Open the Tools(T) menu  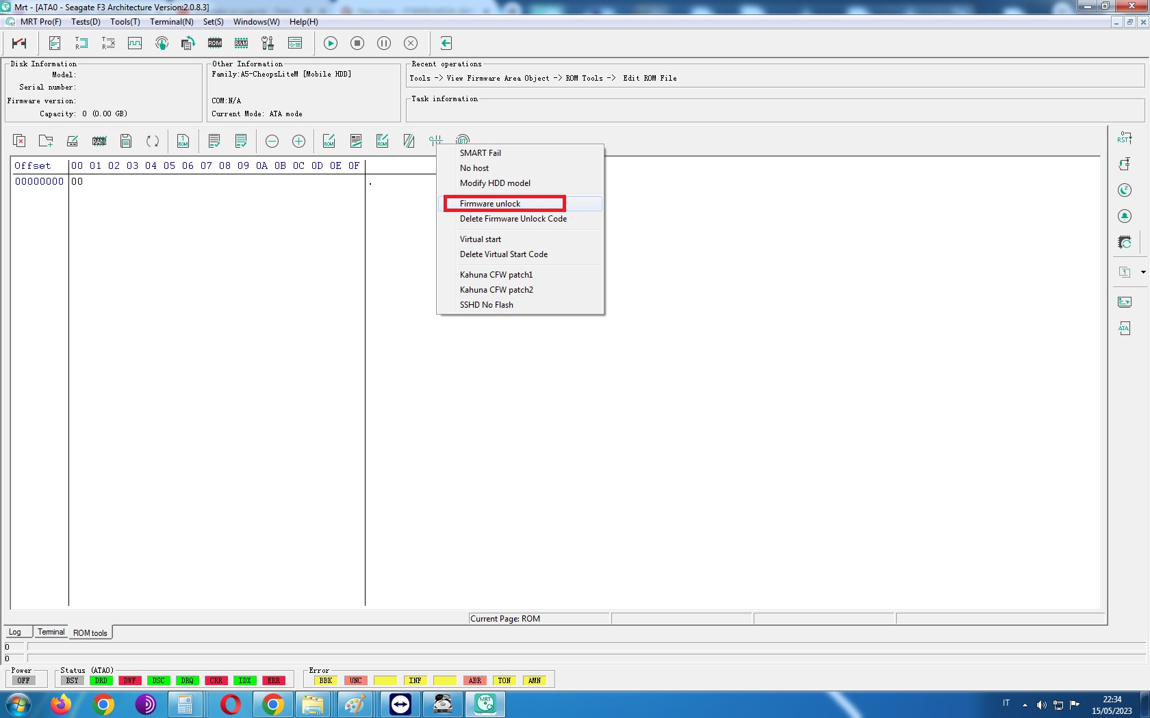click(x=125, y=22)
